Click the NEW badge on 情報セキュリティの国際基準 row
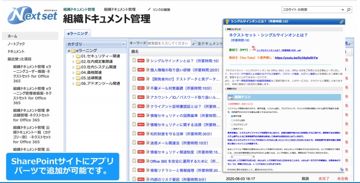360x183 pixels. tap(141, 116)
